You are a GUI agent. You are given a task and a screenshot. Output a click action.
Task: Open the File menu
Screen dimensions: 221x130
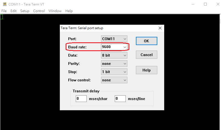pyautogui.click(x=4, y=11)
